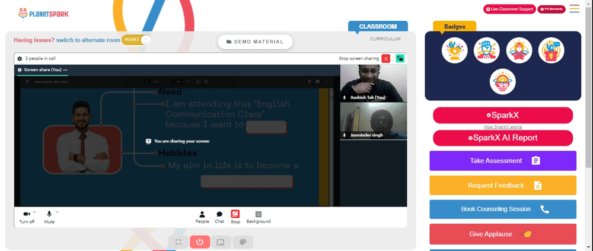
Task: Click the trophy star badge
Action: 455,50
